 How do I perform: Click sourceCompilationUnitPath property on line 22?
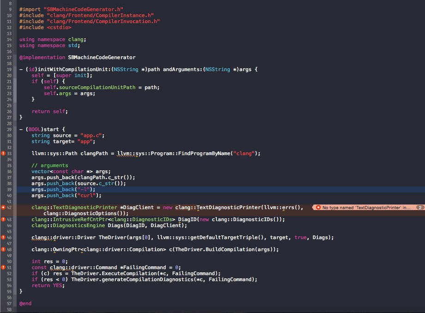pyautogui.click(x=97, y=87)
